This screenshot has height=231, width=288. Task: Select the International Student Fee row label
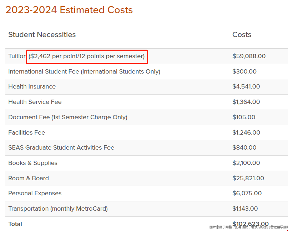click(x=84, y=71)
